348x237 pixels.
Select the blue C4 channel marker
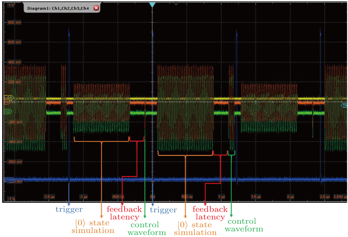[9, 179]
